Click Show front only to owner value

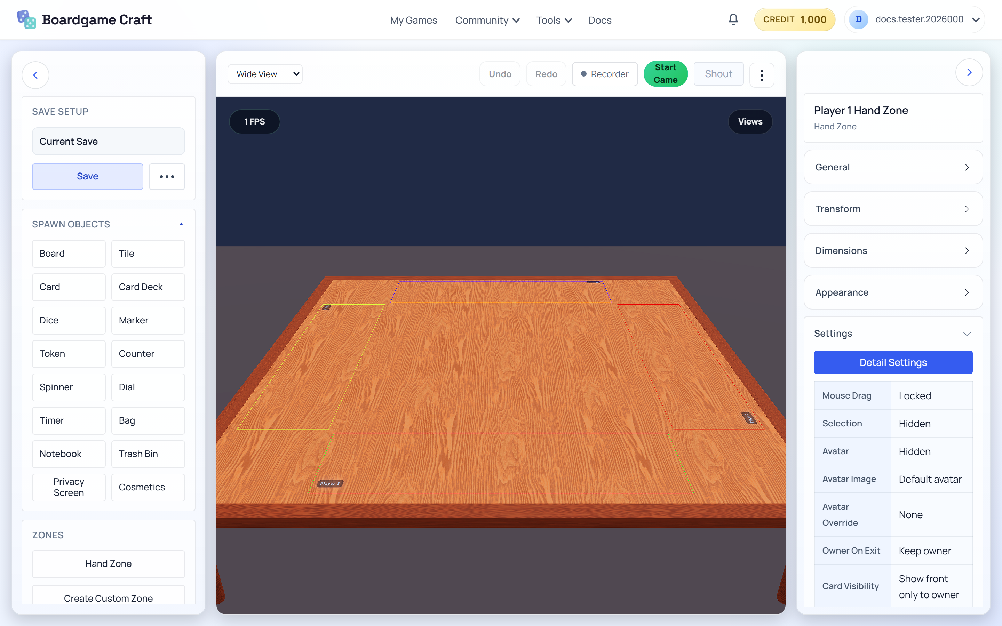click(931, 587)
